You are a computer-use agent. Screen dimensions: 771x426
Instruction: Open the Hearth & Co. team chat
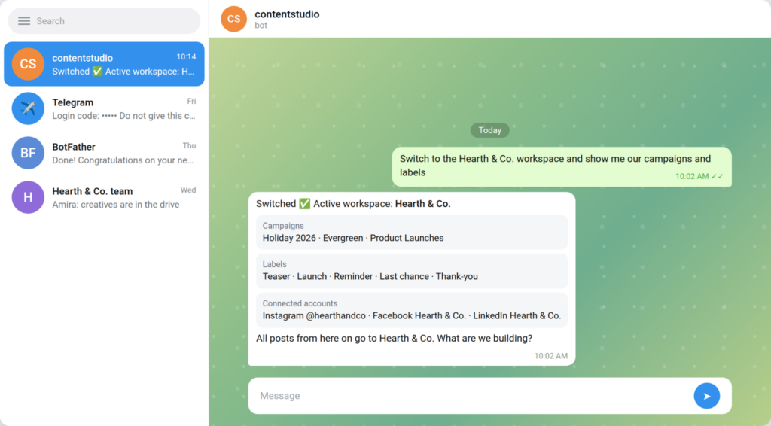104,197
